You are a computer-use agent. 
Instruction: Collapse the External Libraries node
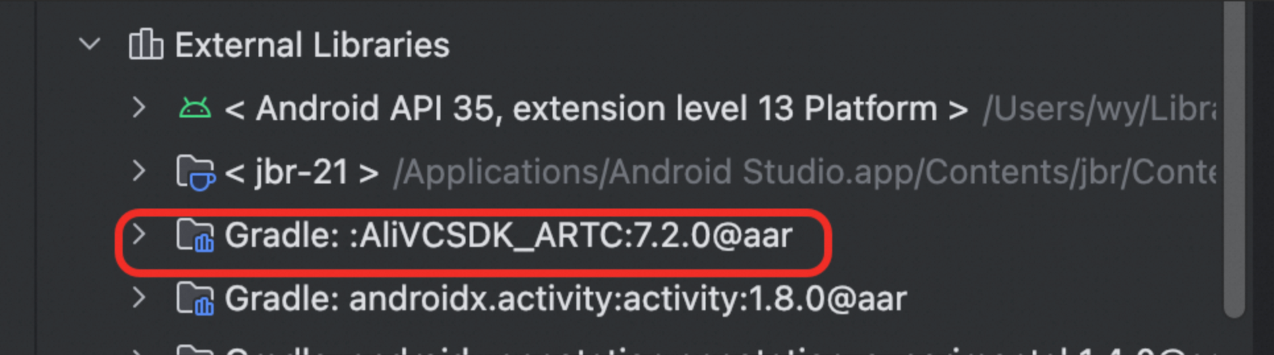click(x=90, y=45)
